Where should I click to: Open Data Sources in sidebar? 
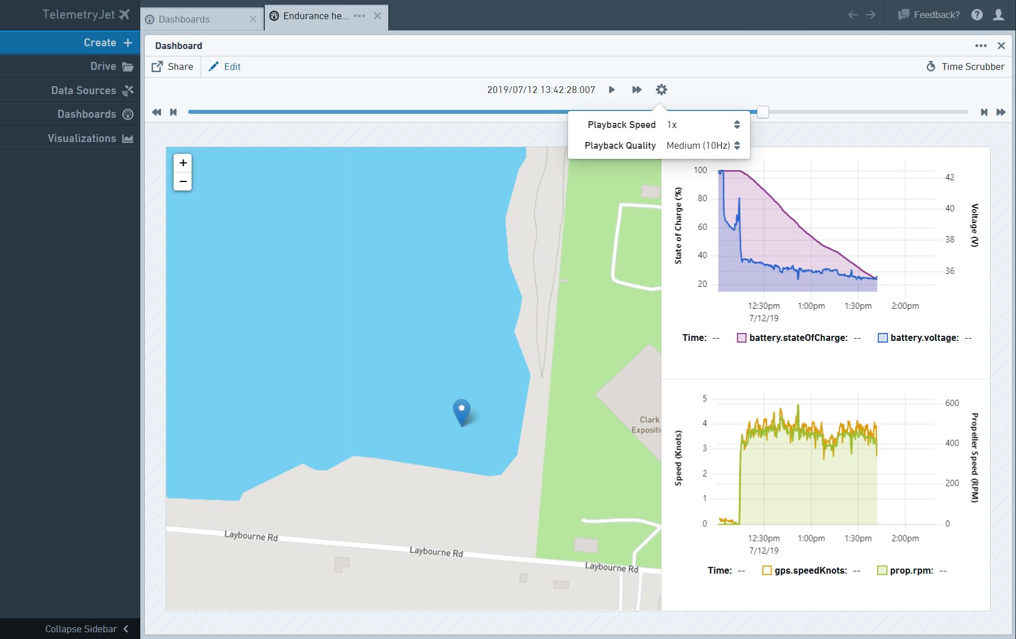tap(83, 90)
